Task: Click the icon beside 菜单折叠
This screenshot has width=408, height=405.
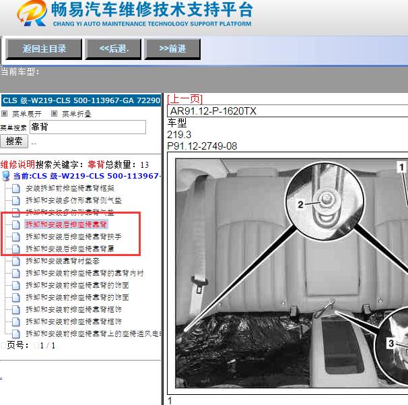Action: [x=54, y=114]
